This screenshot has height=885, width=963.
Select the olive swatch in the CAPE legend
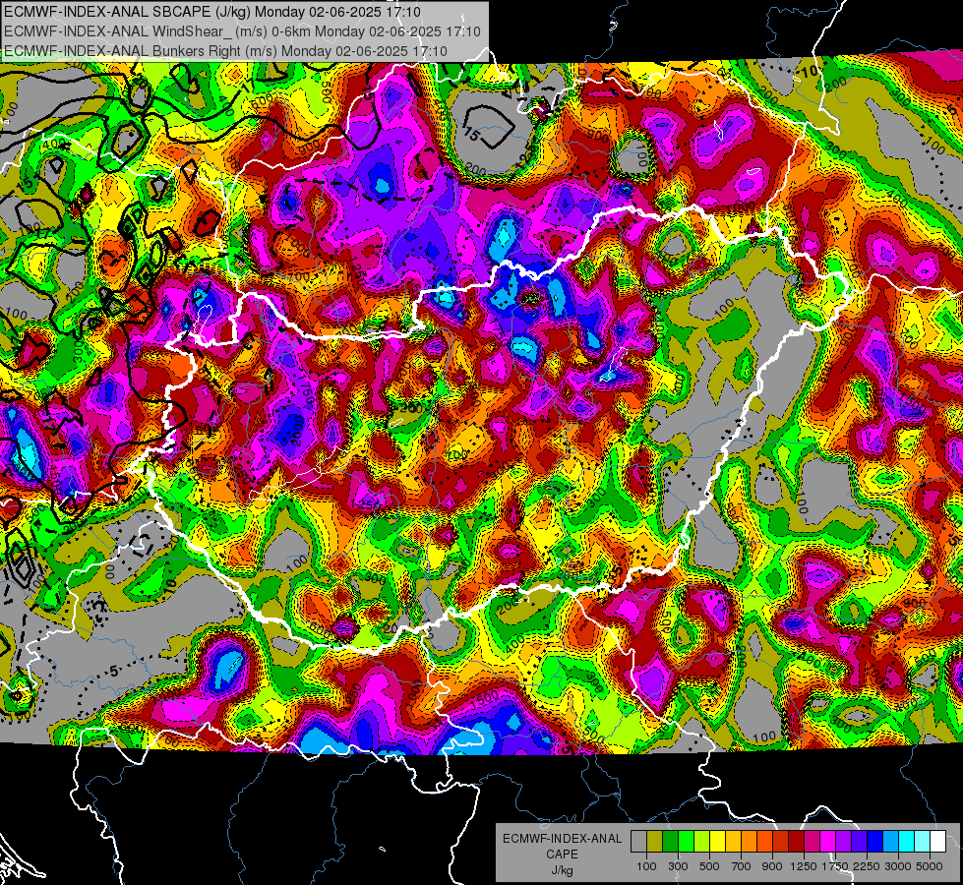pyautogui.click(x=654, y=841)
